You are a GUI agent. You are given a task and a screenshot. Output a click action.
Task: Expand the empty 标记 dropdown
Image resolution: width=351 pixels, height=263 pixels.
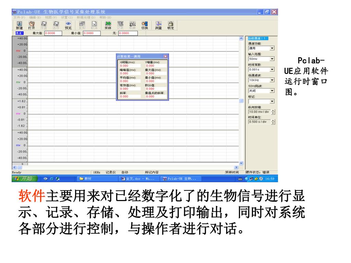(x=272, y=101)
